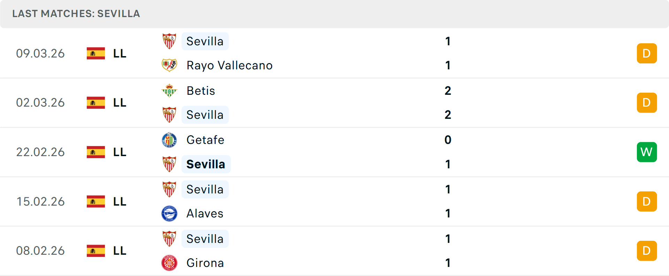Viewport: 669px width, 276px height.
Task: Click the orange D badge in the top row
Action: [647, 53]
